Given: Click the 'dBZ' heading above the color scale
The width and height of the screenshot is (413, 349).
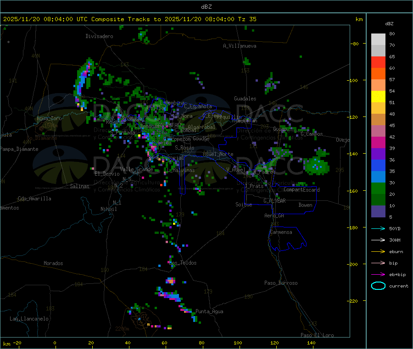Looking at the screenshot, I should coord(389,24).
